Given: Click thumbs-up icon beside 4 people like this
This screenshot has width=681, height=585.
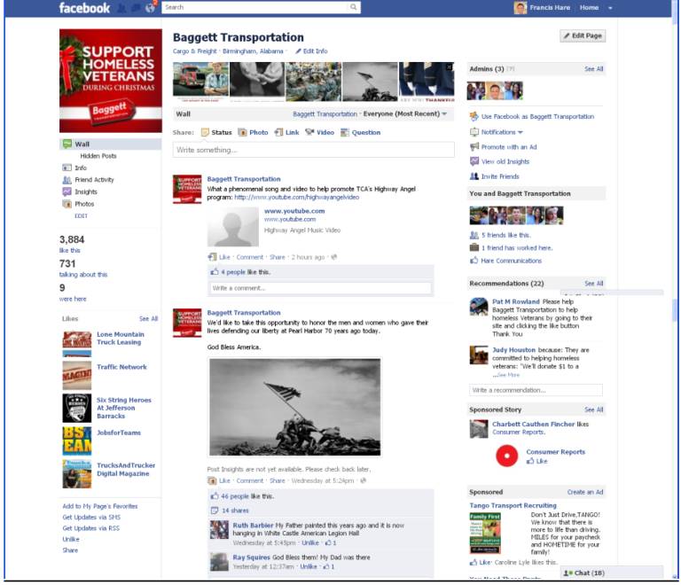Looking at the screenshot, I should pos(214,271).
